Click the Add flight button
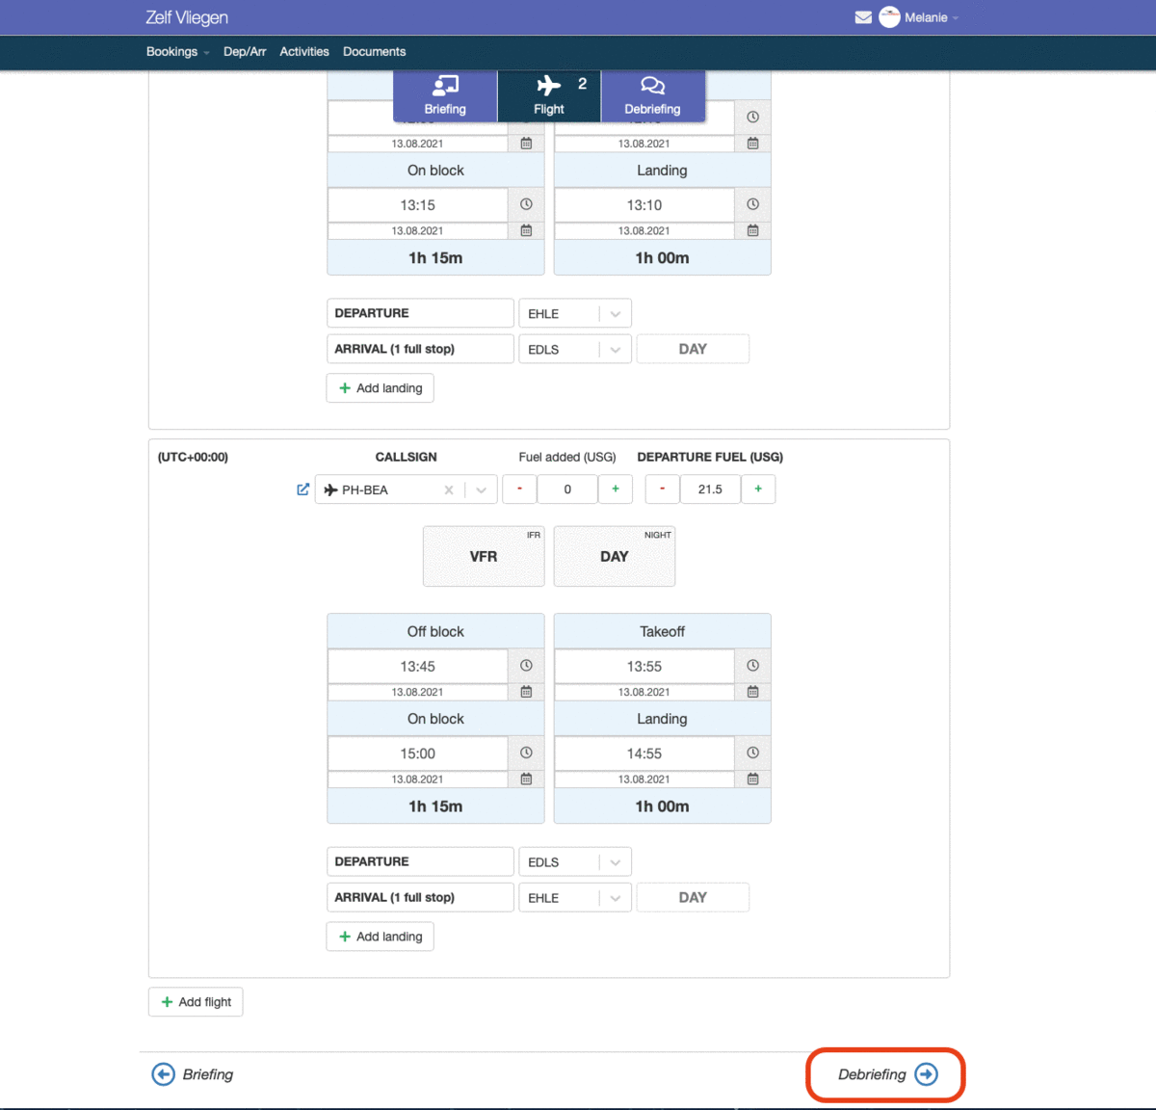 pyautogui.click(x=196, y=1002)
